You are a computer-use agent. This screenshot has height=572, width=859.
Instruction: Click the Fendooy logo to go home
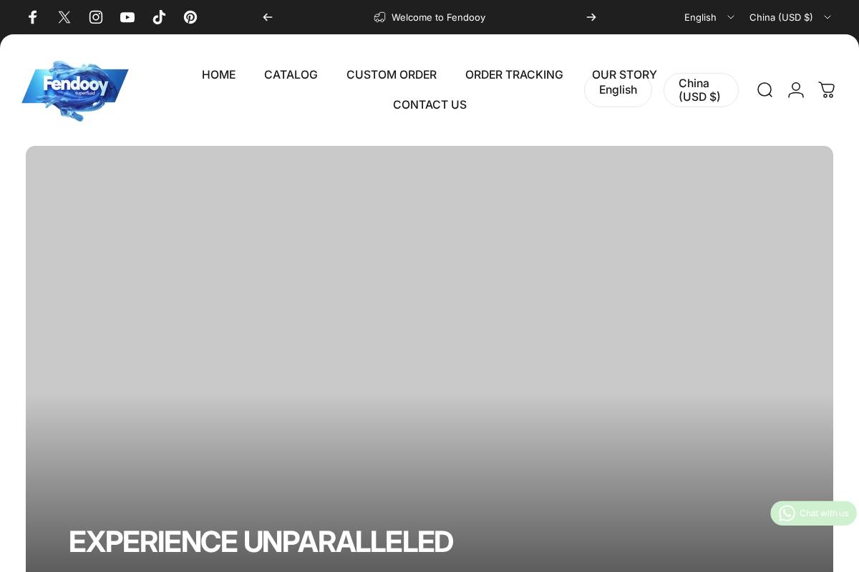[x=74, y=90]
